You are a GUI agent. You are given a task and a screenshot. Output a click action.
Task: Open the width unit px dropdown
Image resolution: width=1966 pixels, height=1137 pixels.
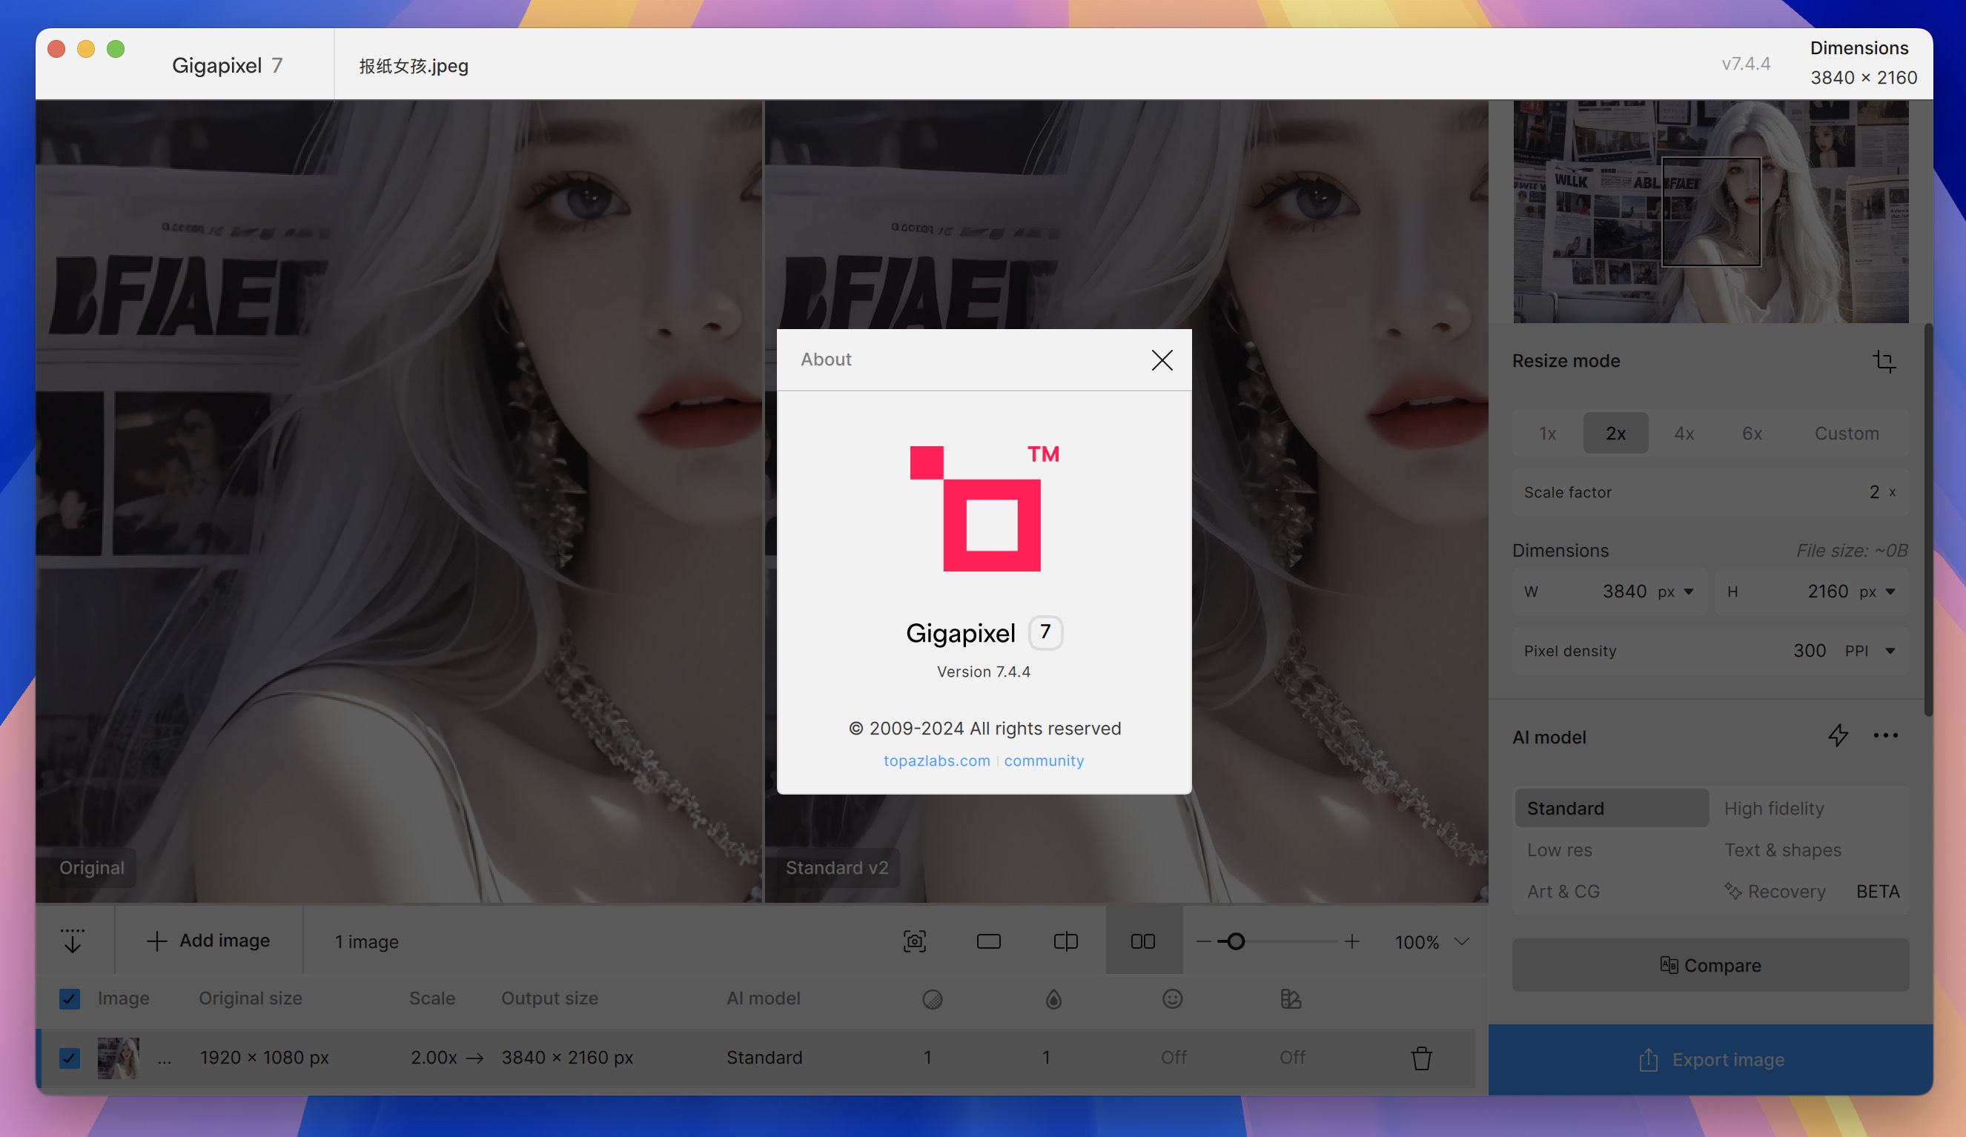coord(1676,592)
